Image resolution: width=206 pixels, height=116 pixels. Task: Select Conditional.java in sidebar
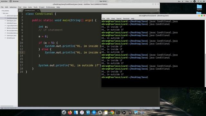(x=12, y=18)
